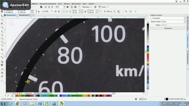Select the Shape edit tool

tap(2, 20)
